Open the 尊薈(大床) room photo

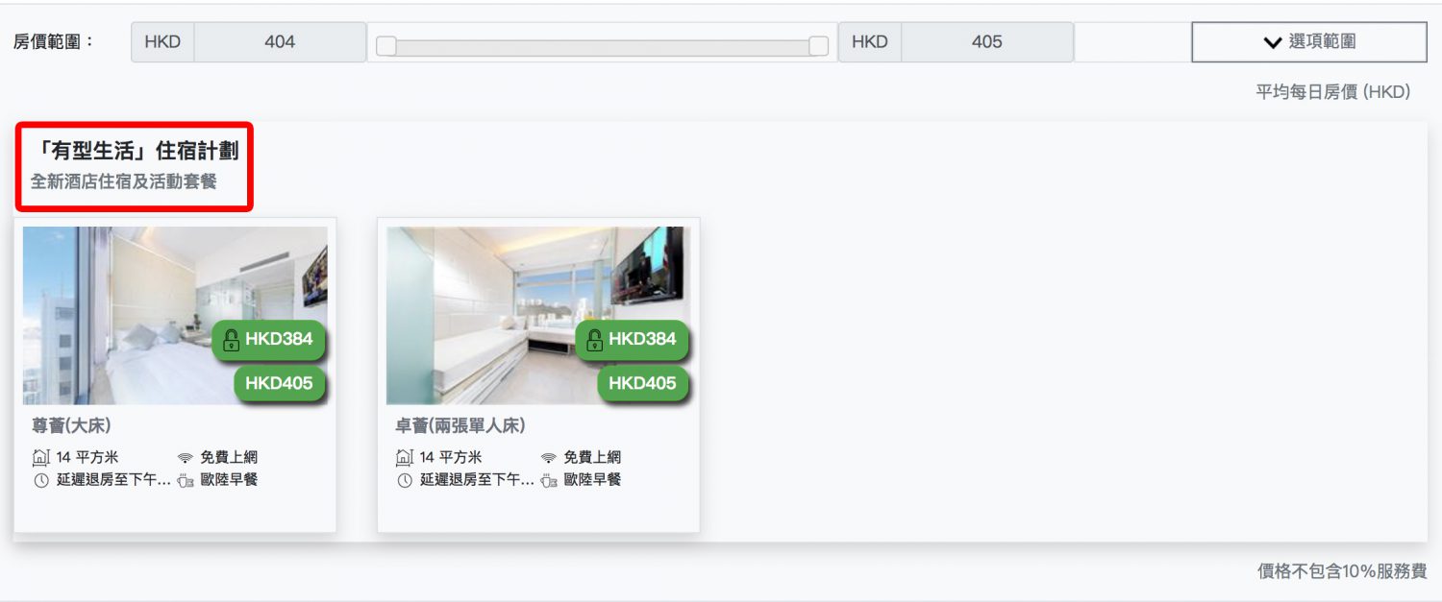(x=175, y=315)
